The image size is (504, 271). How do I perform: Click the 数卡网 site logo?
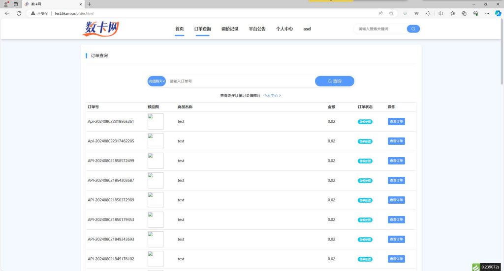[x=100, y=28]
